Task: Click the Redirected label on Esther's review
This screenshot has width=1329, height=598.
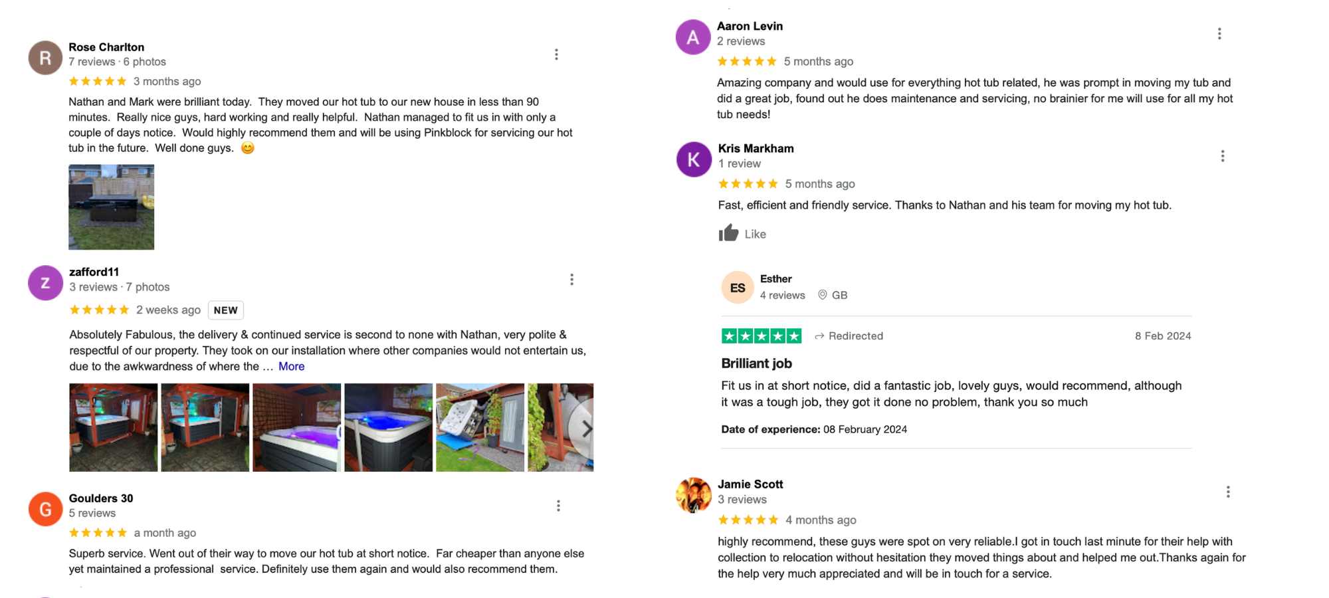Action: click(855, 336)
